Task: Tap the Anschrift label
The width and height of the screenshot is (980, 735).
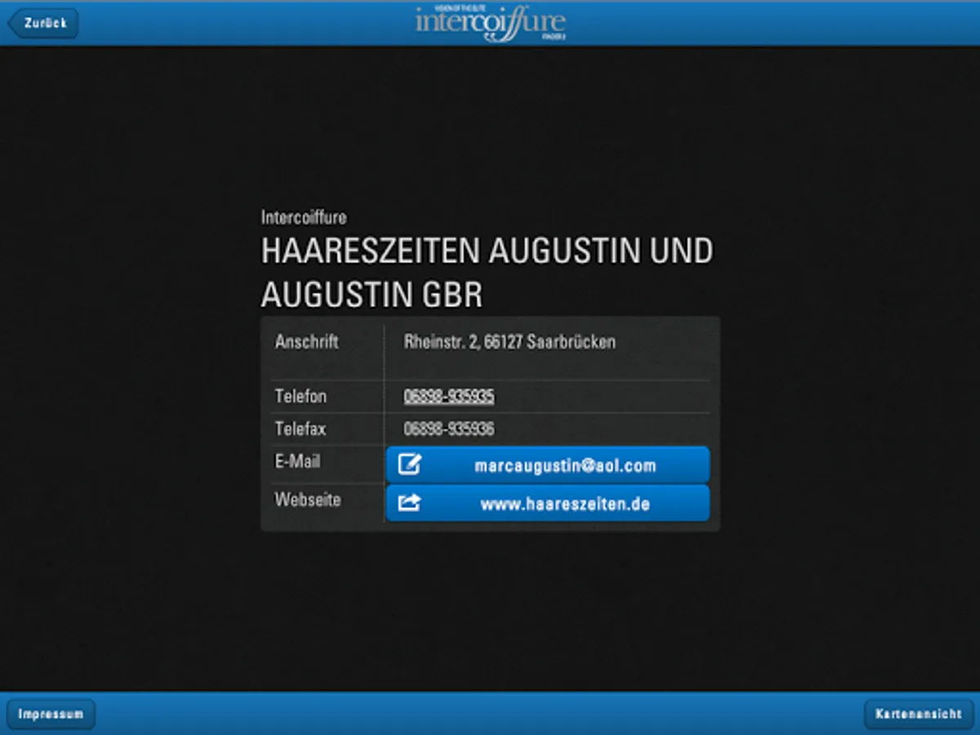Action: [x=306, y=341]
